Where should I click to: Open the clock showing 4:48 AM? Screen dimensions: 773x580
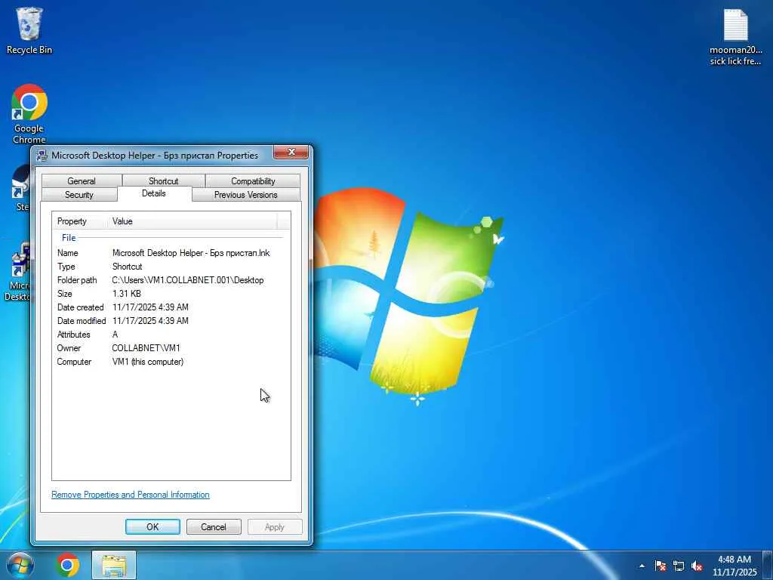tap(735, 566)
